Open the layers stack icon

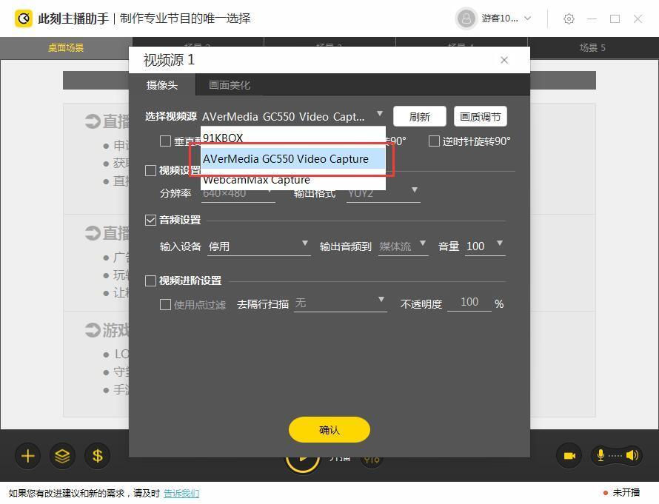[x=63, y=456]
